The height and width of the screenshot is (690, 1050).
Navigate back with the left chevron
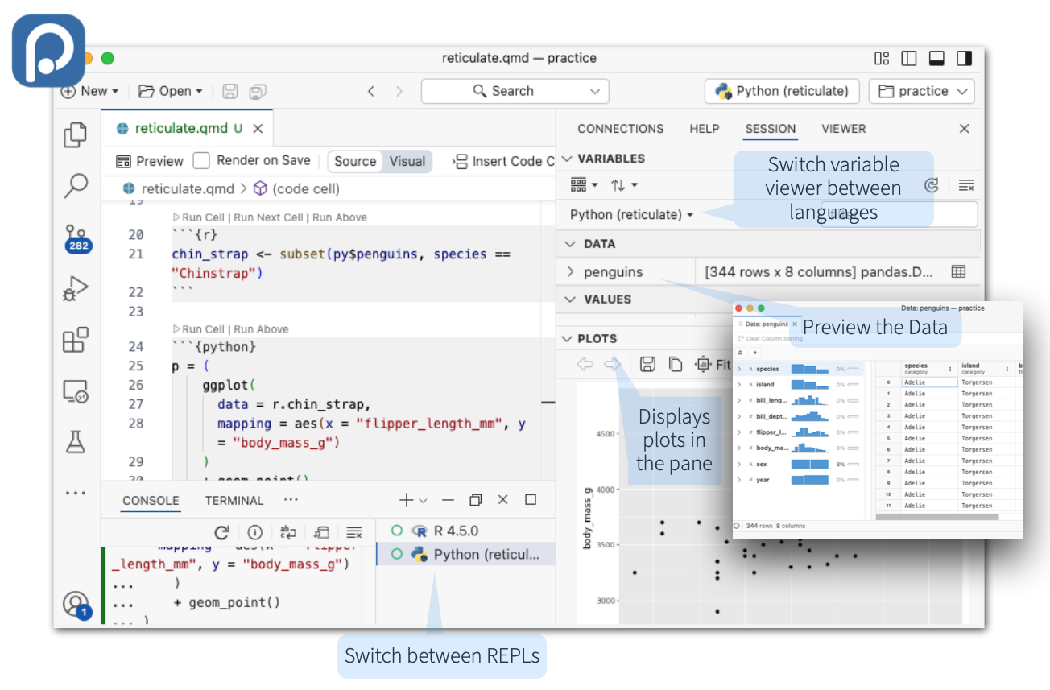click(371, 91)
